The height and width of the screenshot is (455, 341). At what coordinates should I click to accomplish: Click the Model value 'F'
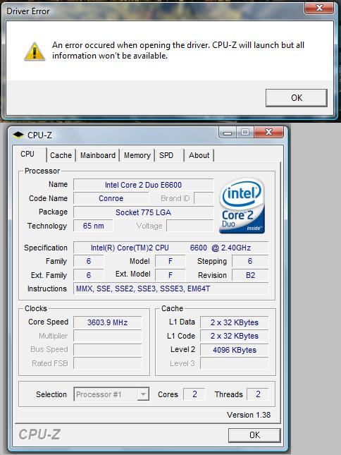click(170, 261)
